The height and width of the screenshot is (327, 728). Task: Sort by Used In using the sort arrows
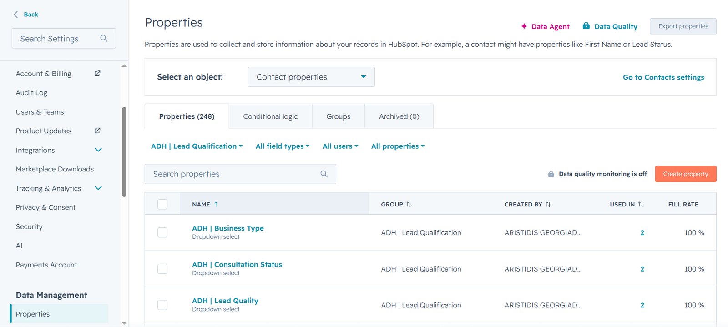pos(641,205)
